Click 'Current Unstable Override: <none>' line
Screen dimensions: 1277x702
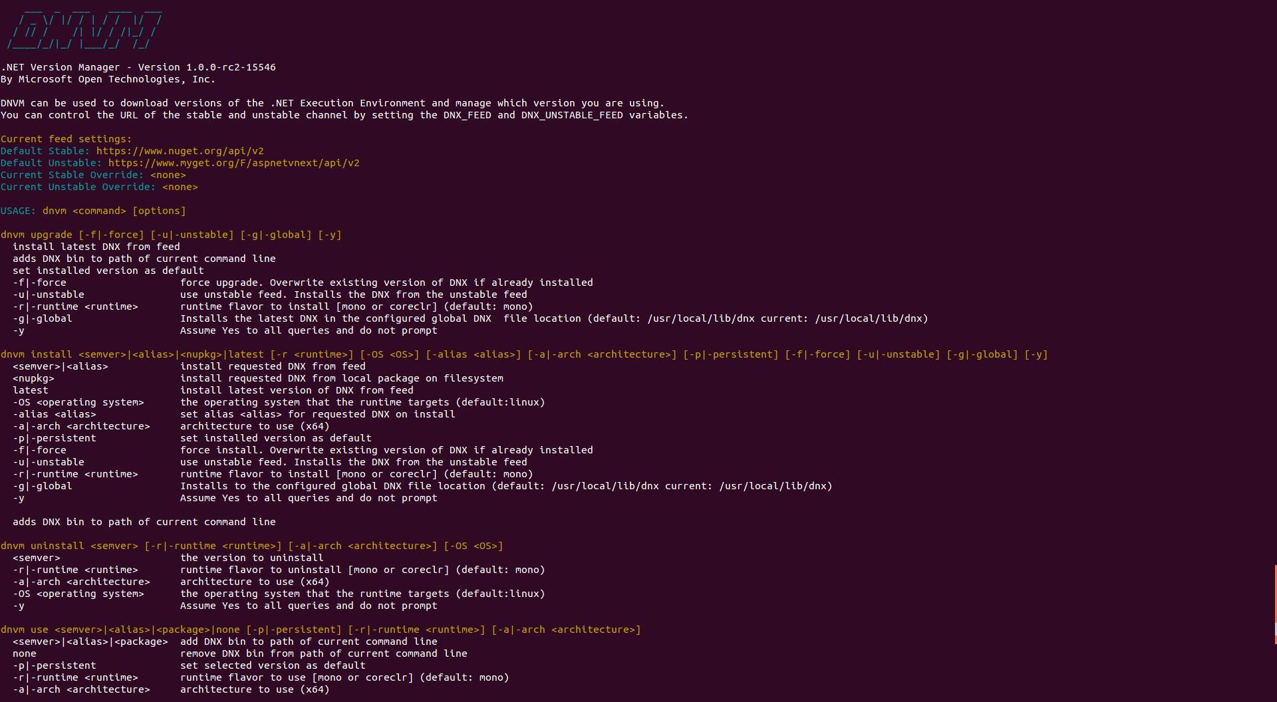tap(99, 187)
